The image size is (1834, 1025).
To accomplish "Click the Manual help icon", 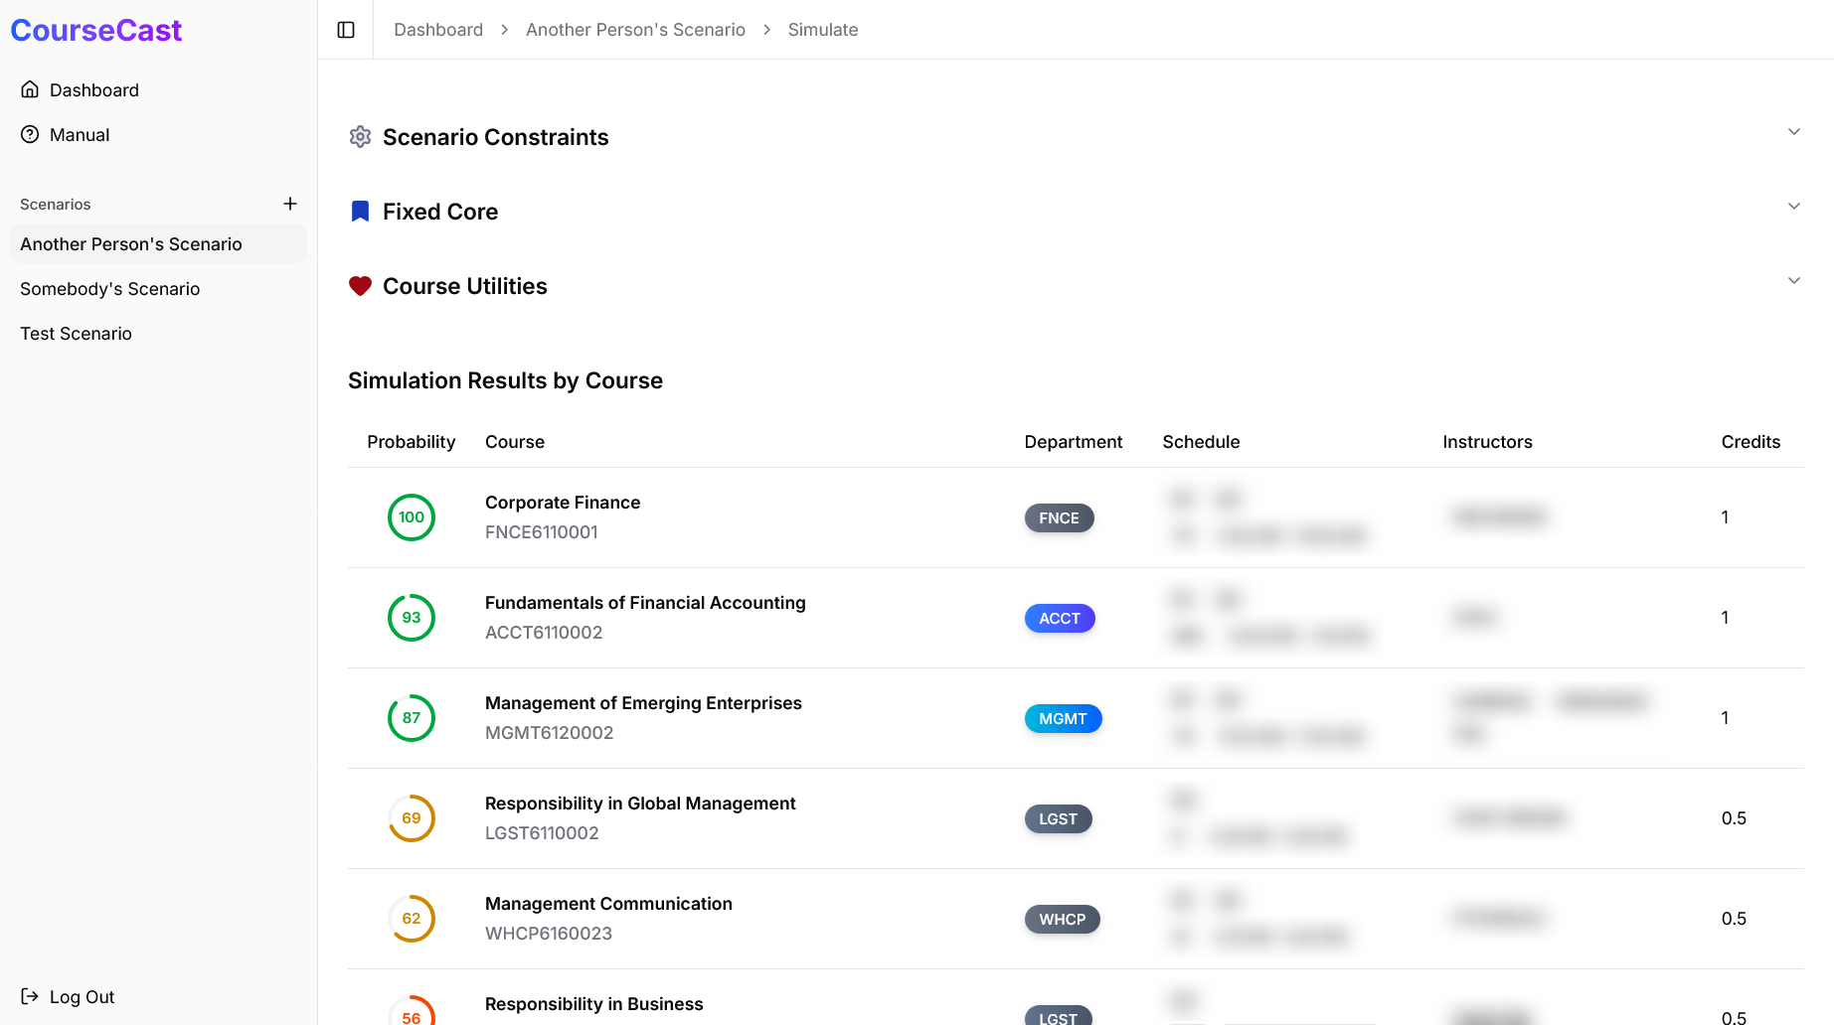I will coord(30,134).
